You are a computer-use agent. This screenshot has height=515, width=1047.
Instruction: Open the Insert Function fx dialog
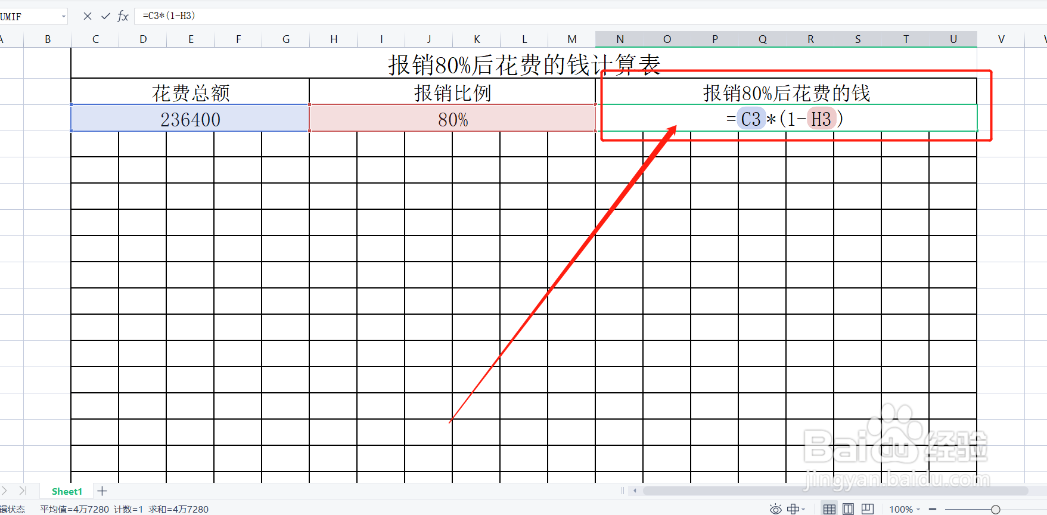tap(123, 16)
